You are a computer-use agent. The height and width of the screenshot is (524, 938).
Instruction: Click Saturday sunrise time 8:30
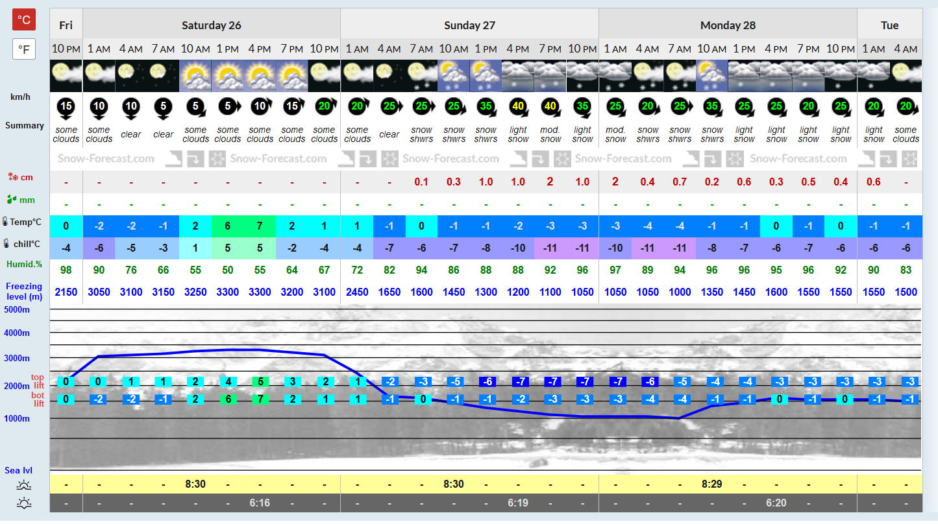[x=195, y=484]
